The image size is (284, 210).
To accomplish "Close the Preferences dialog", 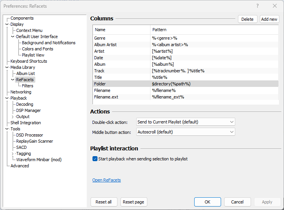I will (274, 6).
